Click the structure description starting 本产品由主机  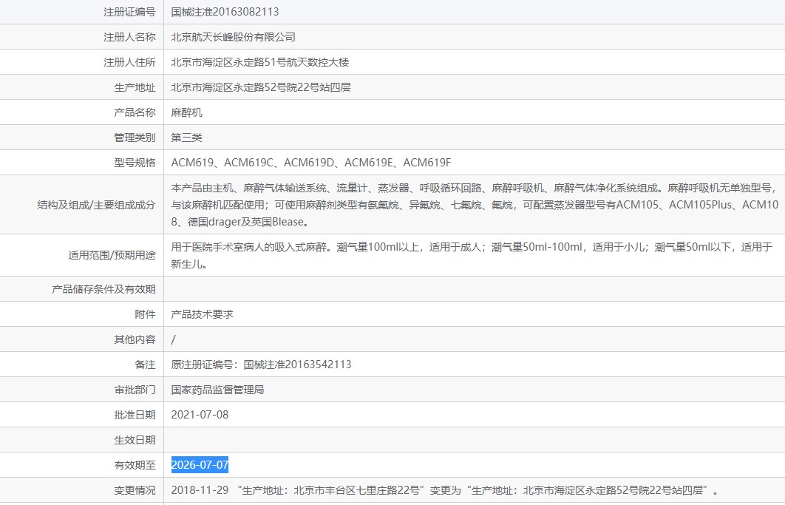475,204
